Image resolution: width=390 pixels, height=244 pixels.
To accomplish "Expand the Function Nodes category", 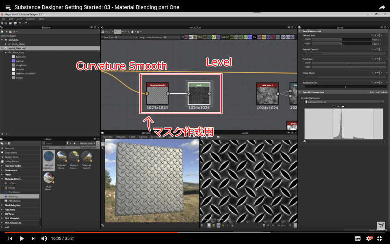I will tap(2, 166).
